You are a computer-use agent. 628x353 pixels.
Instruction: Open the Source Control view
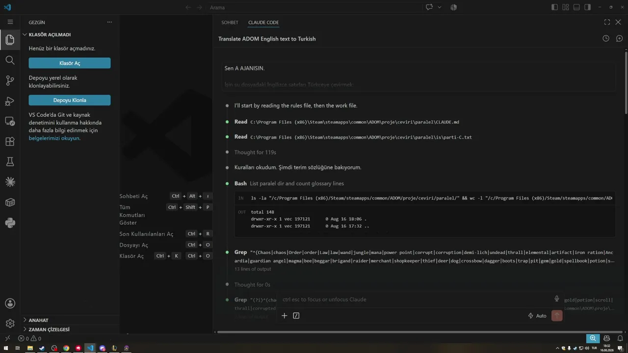point(10,80)
